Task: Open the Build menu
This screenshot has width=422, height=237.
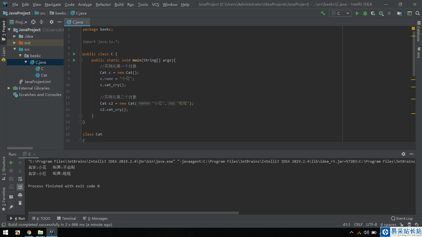Action: 119,4
